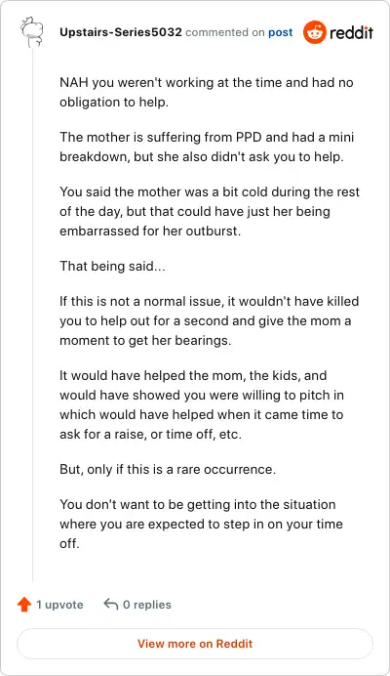Click the "reddit" wordmark text
390x676 pixels.
pos(352,33)
